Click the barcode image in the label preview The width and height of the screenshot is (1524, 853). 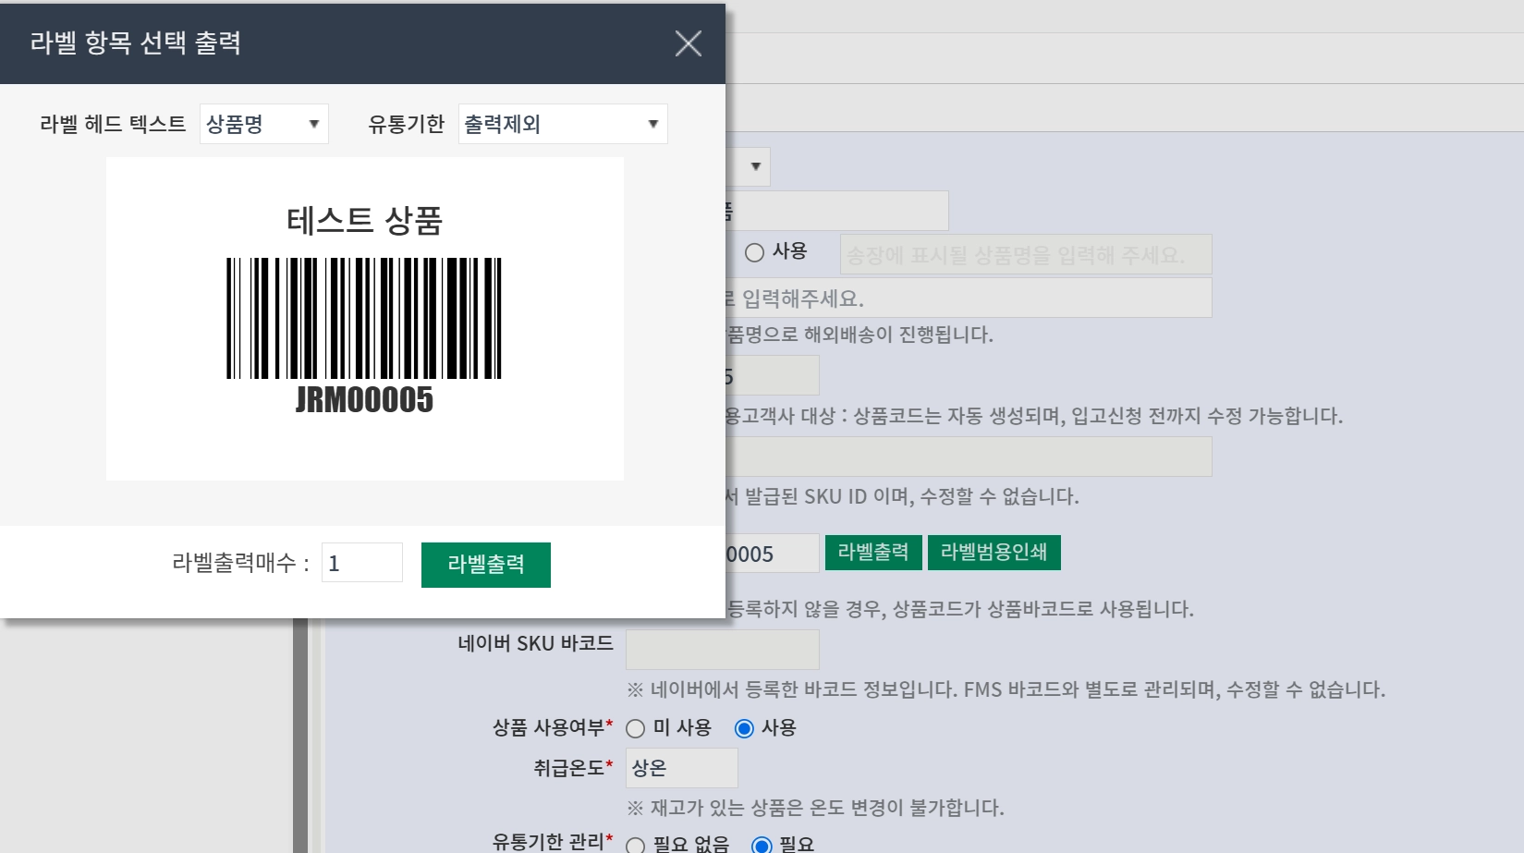[x=364, y=318]
